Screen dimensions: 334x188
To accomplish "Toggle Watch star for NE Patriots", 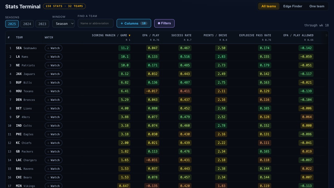I will pyautogui.click(x=53, y=65).
